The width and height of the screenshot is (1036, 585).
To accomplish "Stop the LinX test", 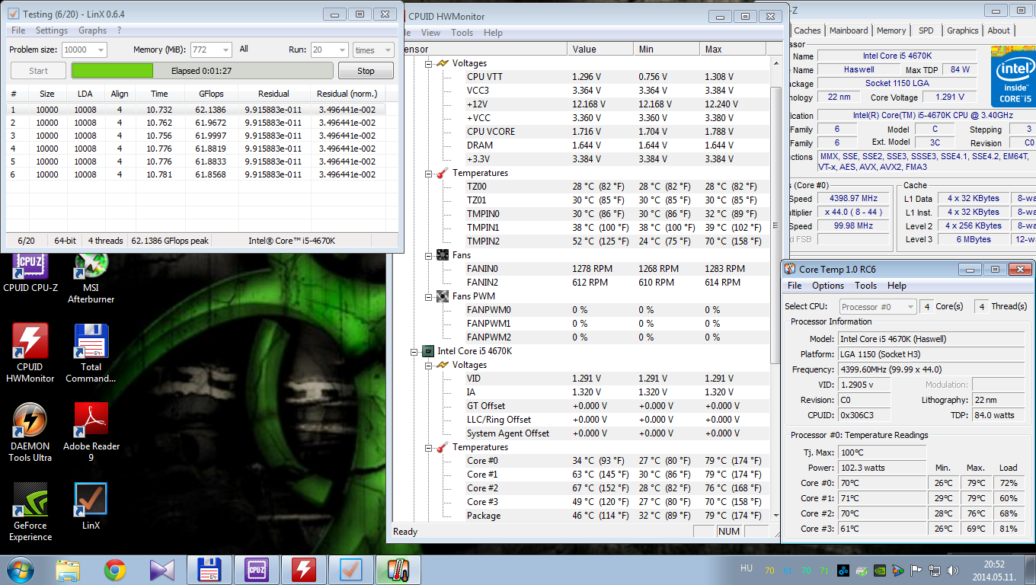I will (366, 71).
